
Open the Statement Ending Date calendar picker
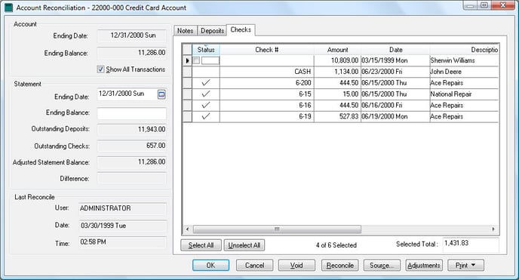(161, 94)
